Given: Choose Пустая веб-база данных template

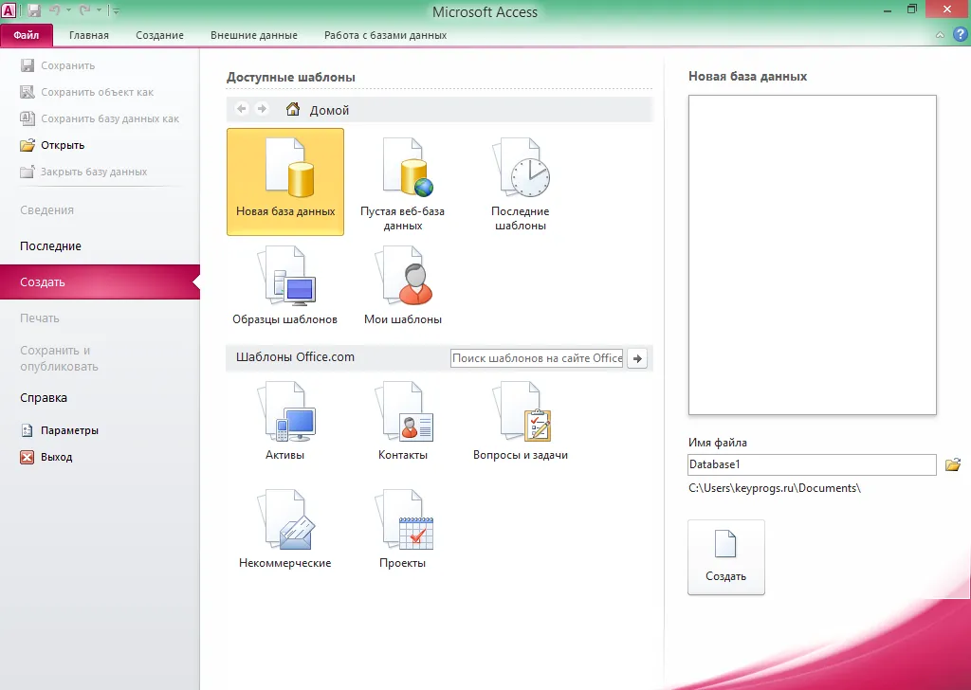Looking at the screenshot, I should pyautogui.click(x=402, y=184).
